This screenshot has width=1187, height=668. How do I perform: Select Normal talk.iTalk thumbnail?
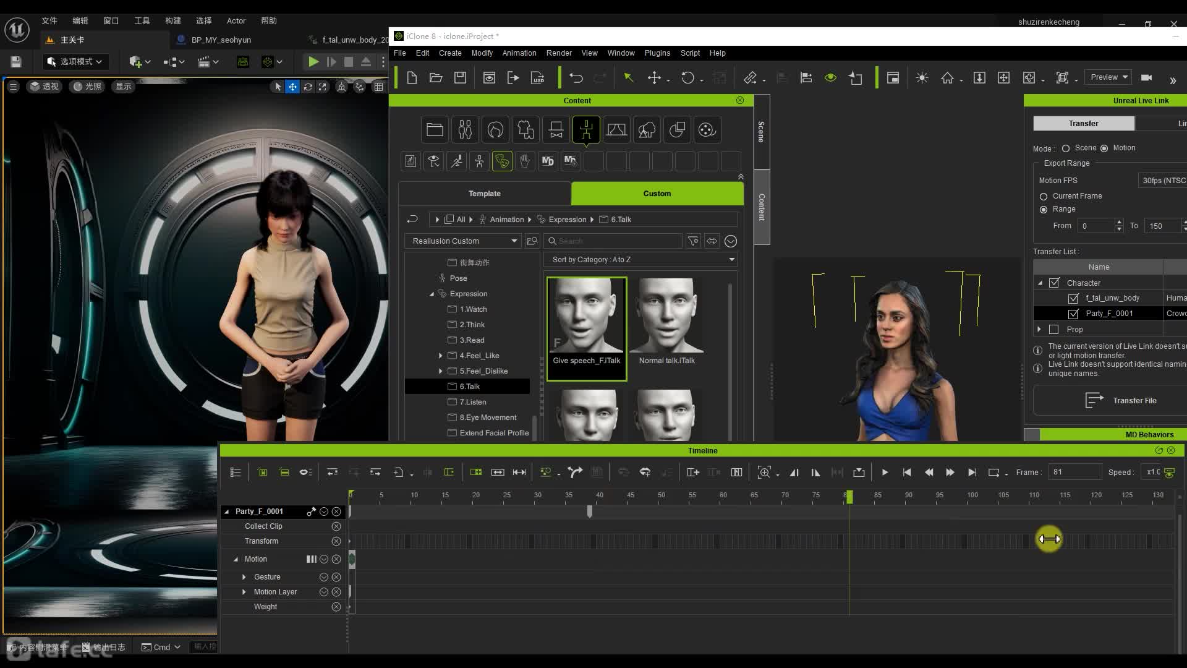tap(666, 322)
